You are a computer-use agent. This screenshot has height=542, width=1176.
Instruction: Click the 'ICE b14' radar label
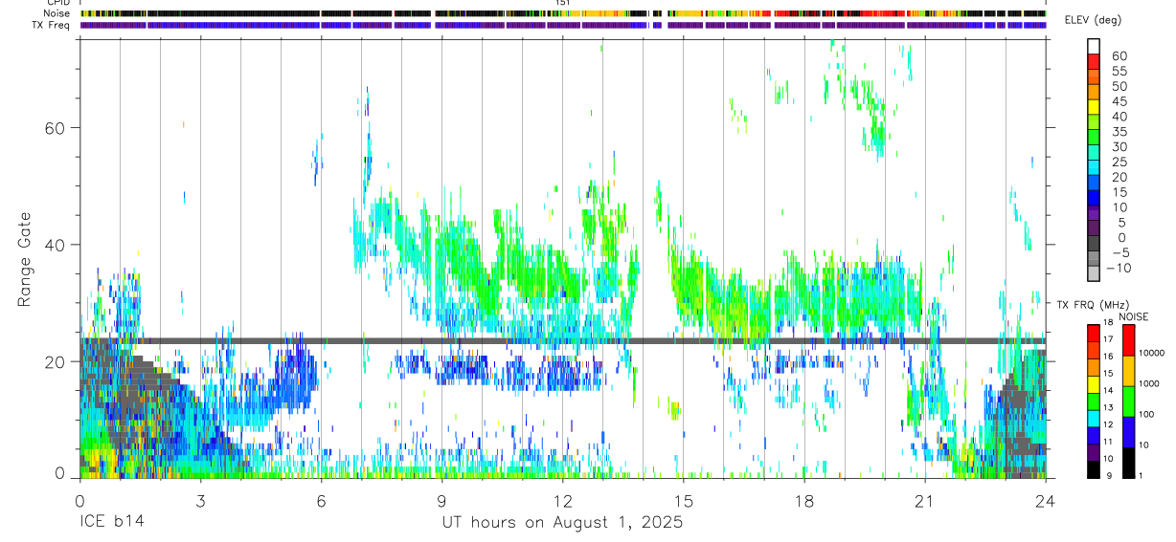(112, 523)
